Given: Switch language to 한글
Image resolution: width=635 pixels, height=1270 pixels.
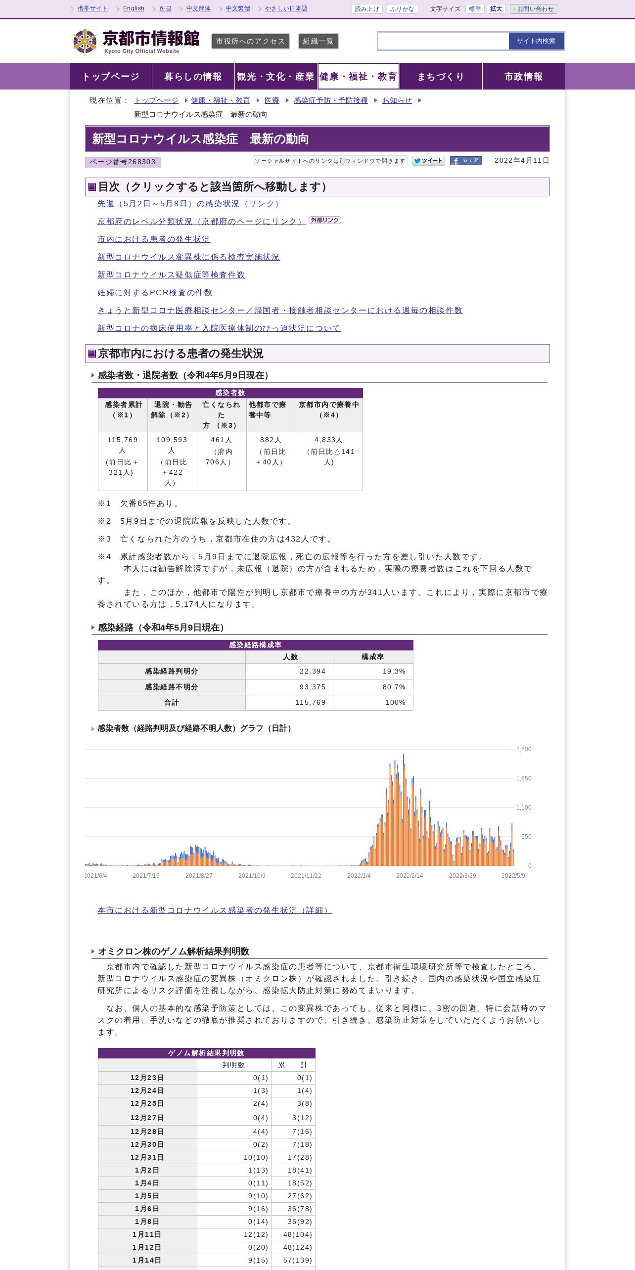Looking at the screenshot, I should pos(166,8).
